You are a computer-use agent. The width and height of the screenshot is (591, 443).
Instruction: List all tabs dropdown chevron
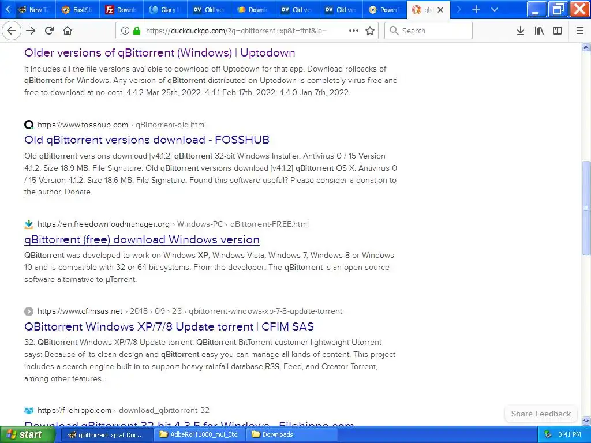495,9
